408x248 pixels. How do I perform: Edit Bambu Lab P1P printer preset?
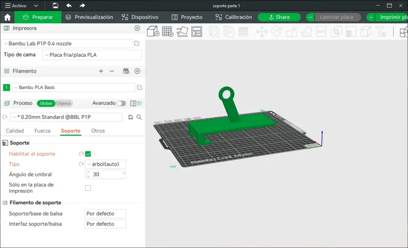coord(137,44)
